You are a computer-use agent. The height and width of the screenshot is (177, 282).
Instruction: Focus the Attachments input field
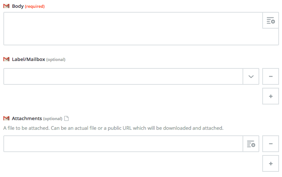[123, 144]
